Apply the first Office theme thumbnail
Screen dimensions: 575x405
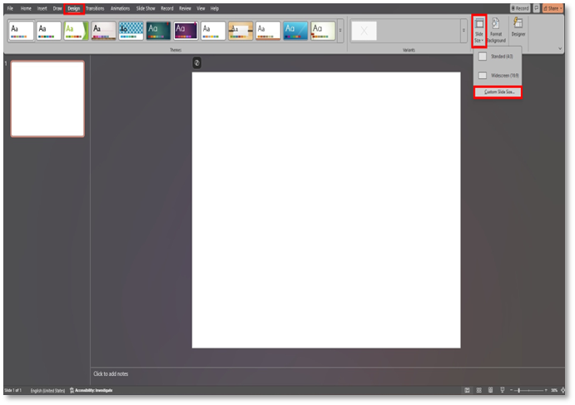pos(22,31)
